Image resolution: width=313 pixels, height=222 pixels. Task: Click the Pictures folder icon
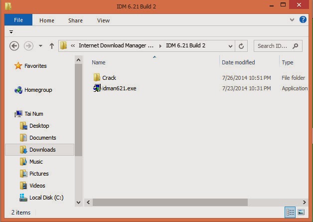pos(23,174)
